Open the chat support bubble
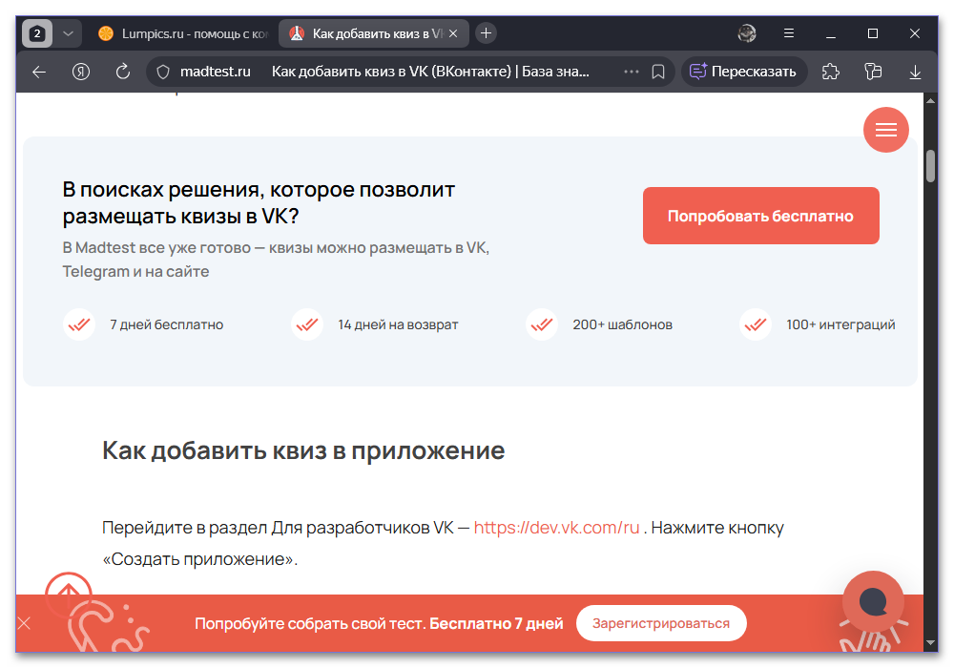Image resolution: width=954 pixels, height=668 pixels. click(x=873, y=602)
